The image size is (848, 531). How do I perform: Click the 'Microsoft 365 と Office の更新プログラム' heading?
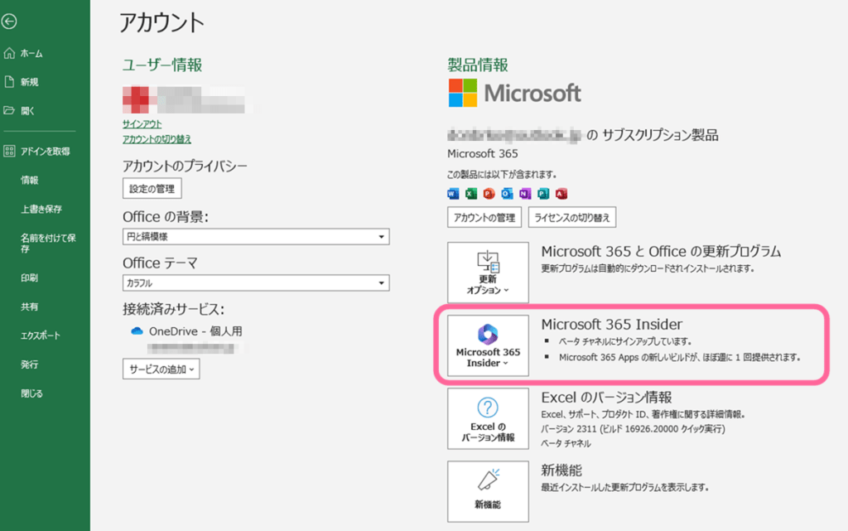(662, 252)
